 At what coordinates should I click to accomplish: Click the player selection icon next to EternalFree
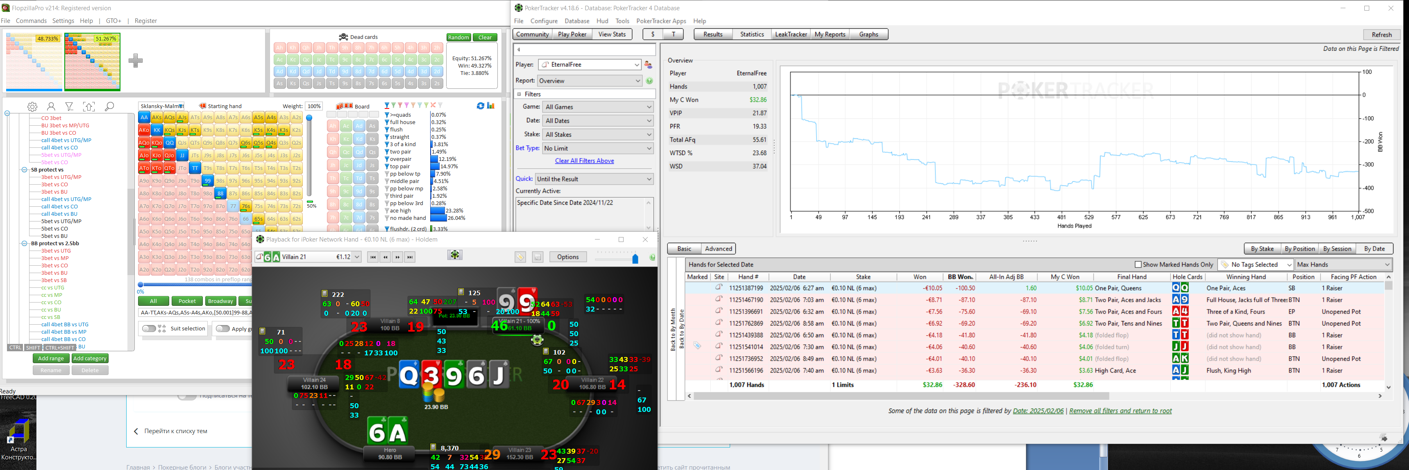(x=648, y=65)
